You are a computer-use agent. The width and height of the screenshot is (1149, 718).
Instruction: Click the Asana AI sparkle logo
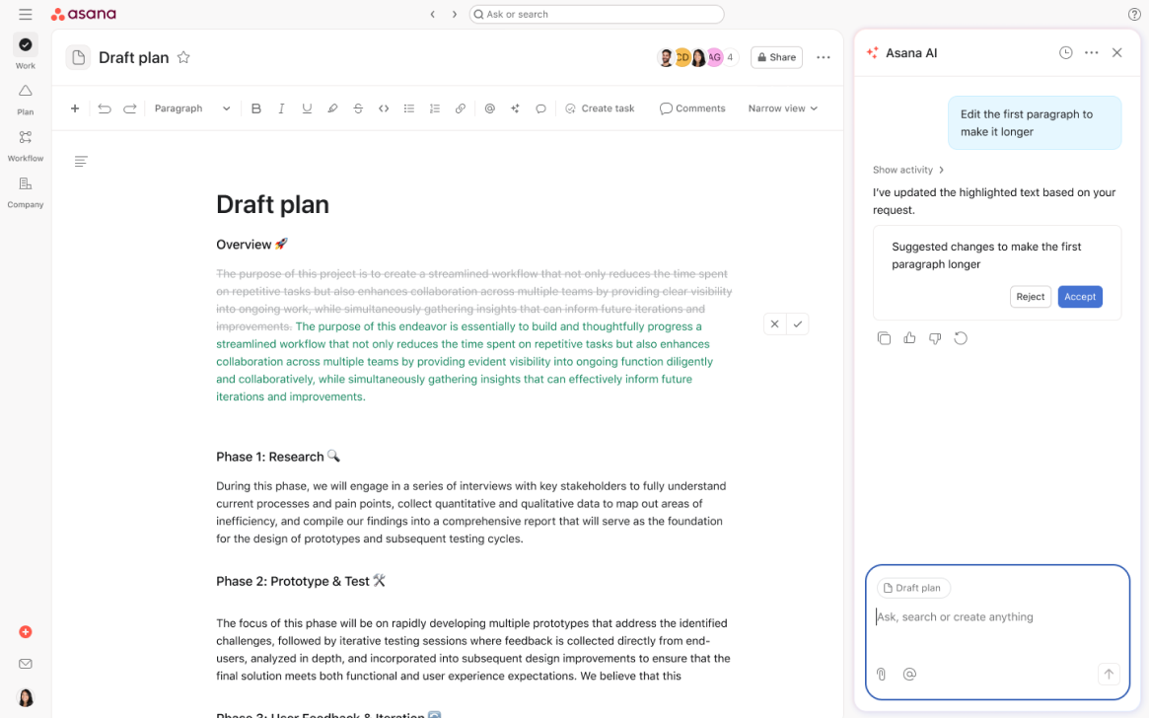[x=872, y=52]
